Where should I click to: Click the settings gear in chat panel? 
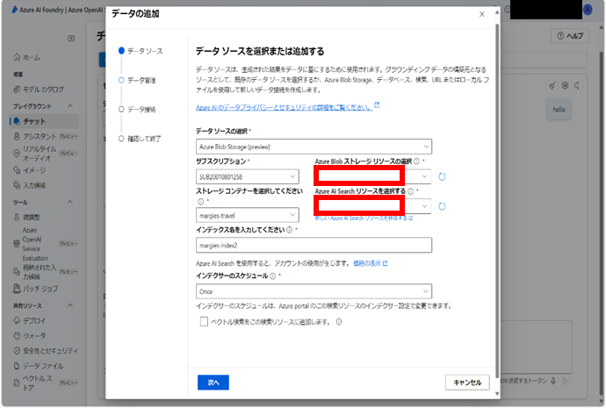[565, 85]
